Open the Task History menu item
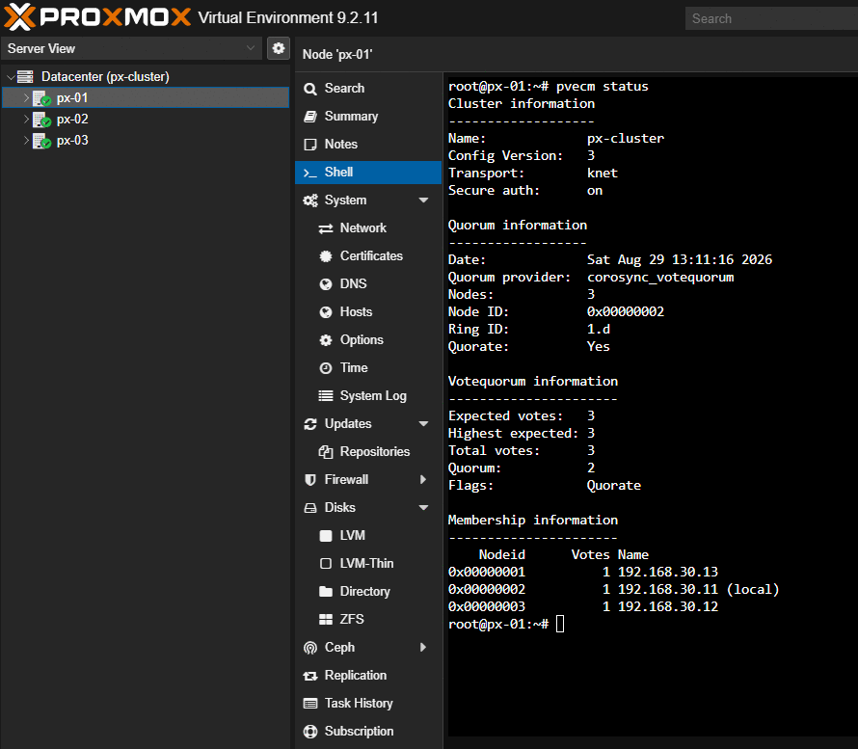This screenshot has width=858, height=749. click(368, 704)
